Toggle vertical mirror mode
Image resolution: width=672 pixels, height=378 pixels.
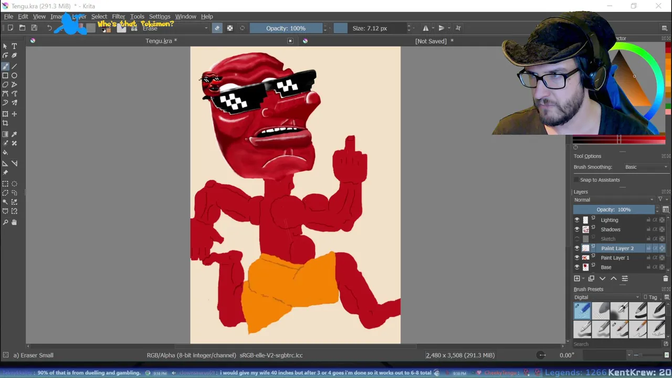(x=442, y=28)
